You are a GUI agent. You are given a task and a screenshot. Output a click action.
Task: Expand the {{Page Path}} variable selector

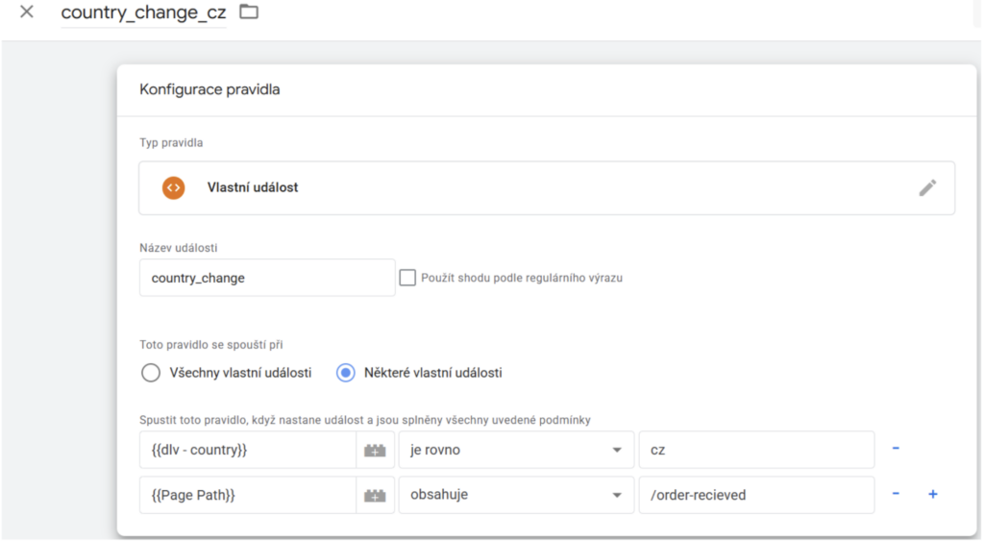[x=247, y=495]
